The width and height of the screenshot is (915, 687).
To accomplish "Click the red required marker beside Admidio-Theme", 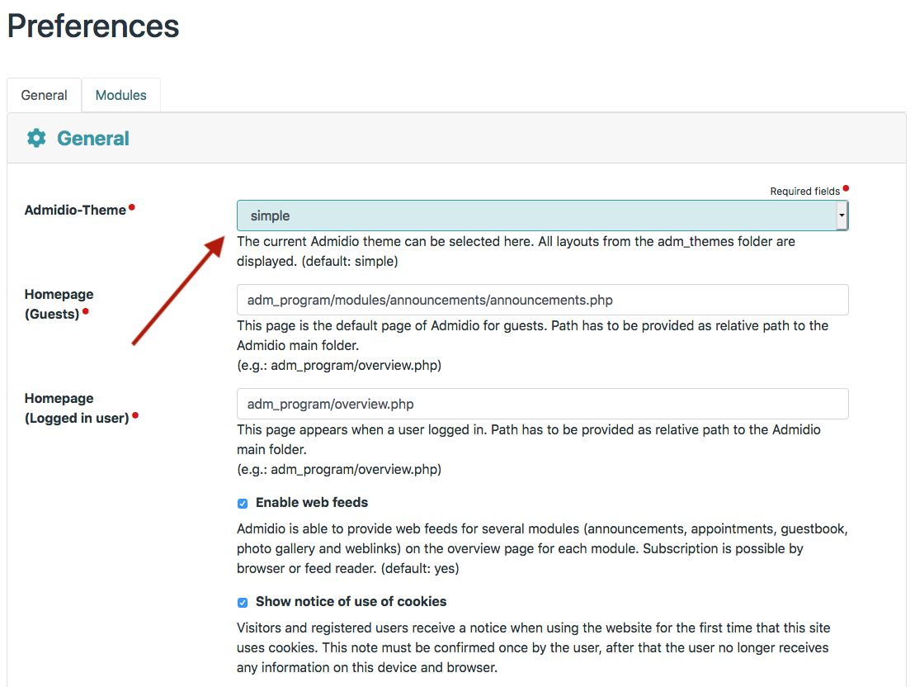I will 132,207.
